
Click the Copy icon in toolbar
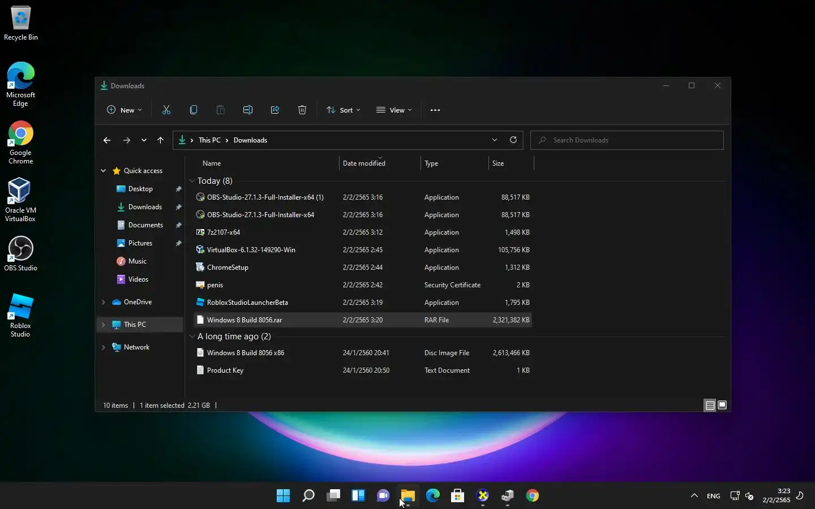click(x=194, y=110)
